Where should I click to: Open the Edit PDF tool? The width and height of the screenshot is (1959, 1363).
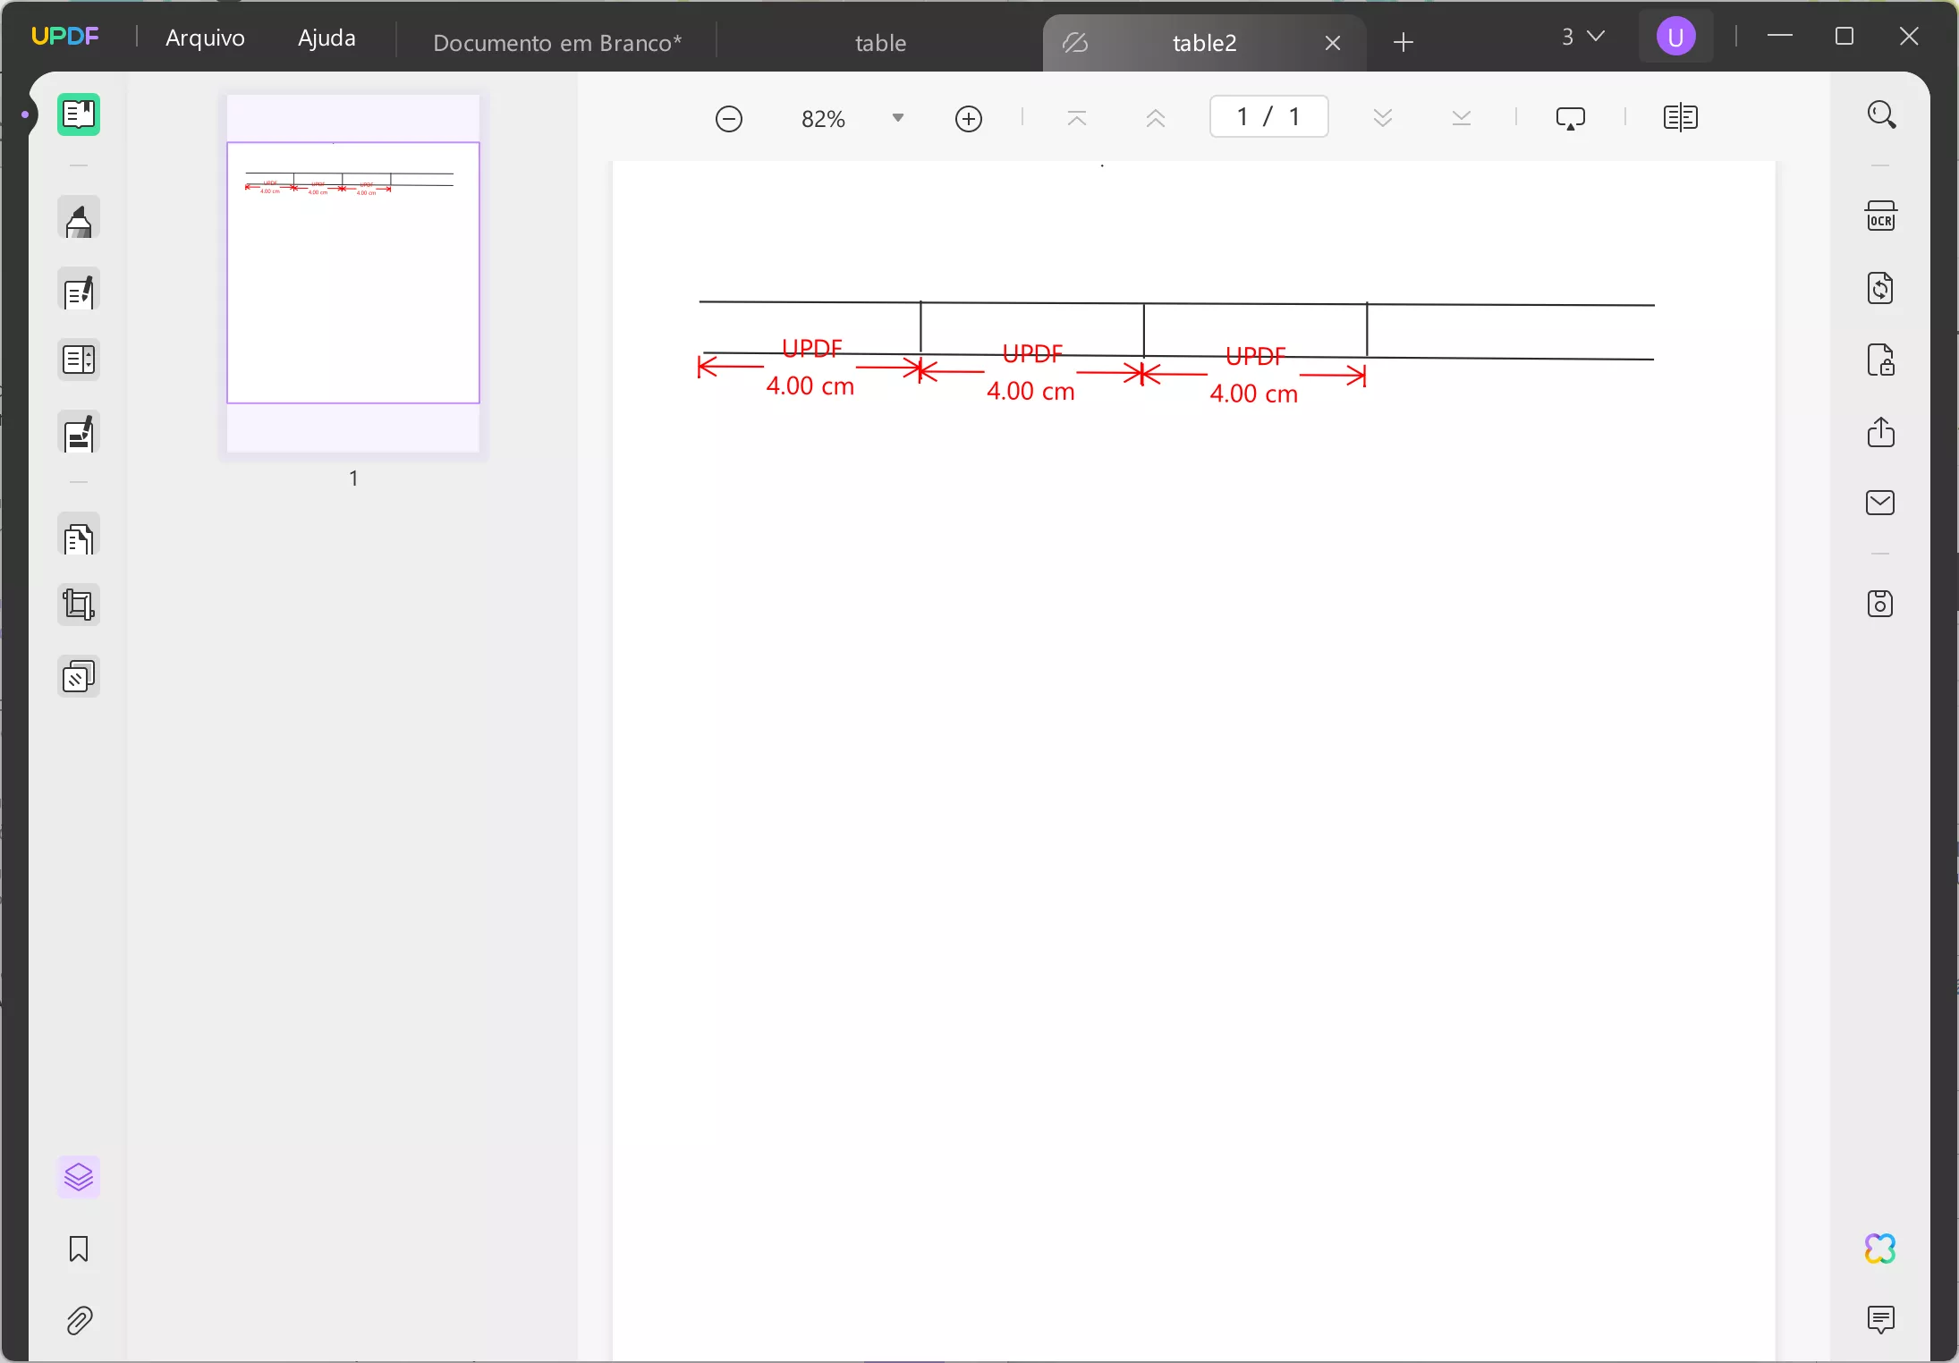tap(79, 292)
